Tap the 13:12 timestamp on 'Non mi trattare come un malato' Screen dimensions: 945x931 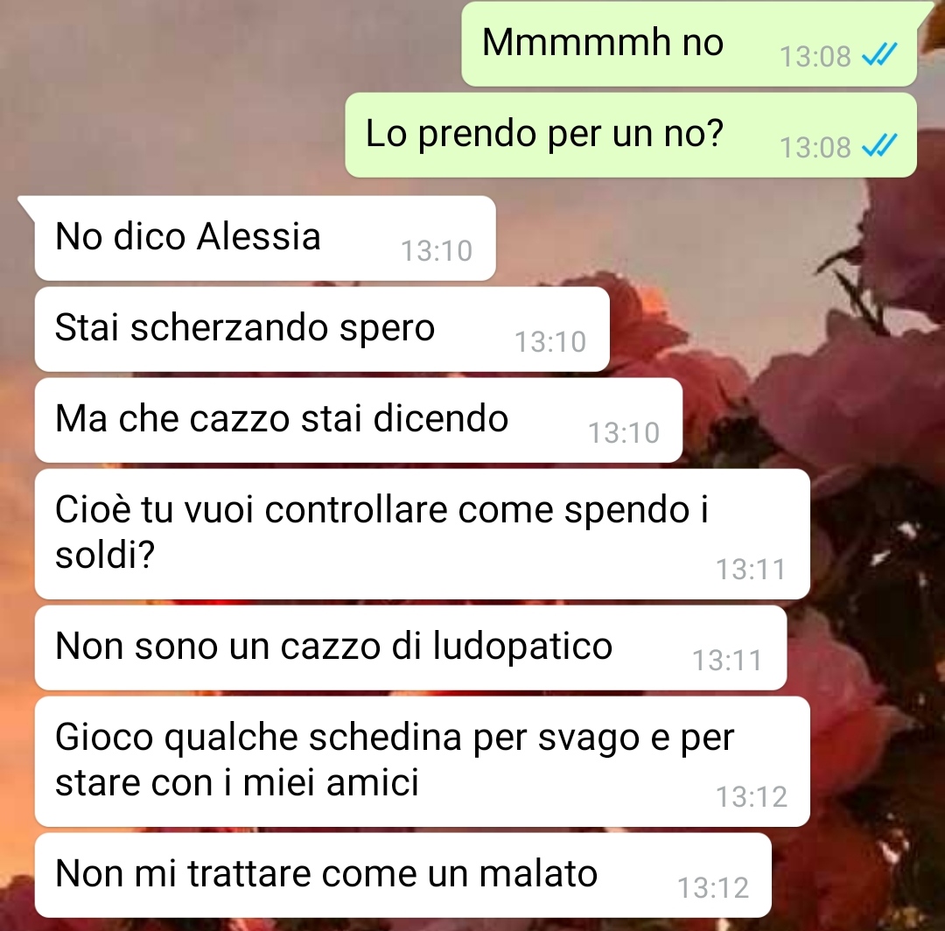[x=713, y=887]
